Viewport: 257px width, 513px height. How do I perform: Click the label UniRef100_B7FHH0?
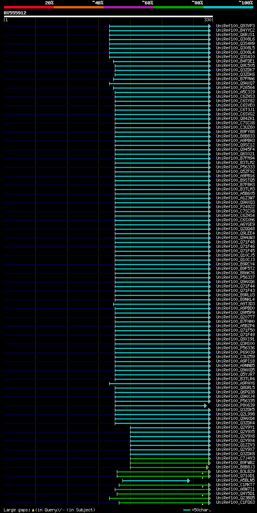235,321
